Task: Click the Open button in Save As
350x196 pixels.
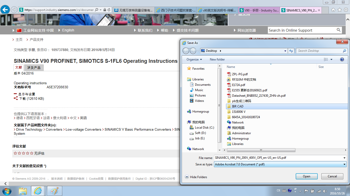Action: (306, 176)
